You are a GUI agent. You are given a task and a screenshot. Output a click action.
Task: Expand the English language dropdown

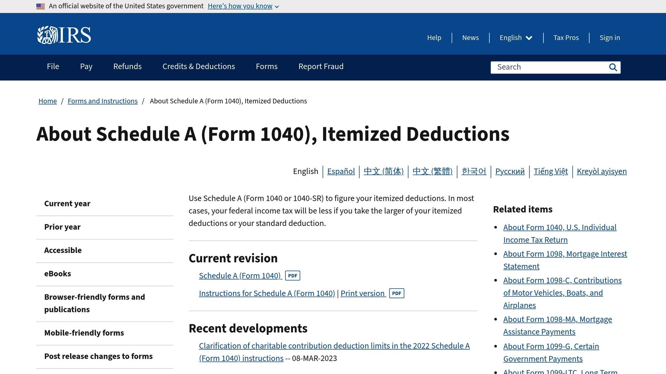point(516,38)
